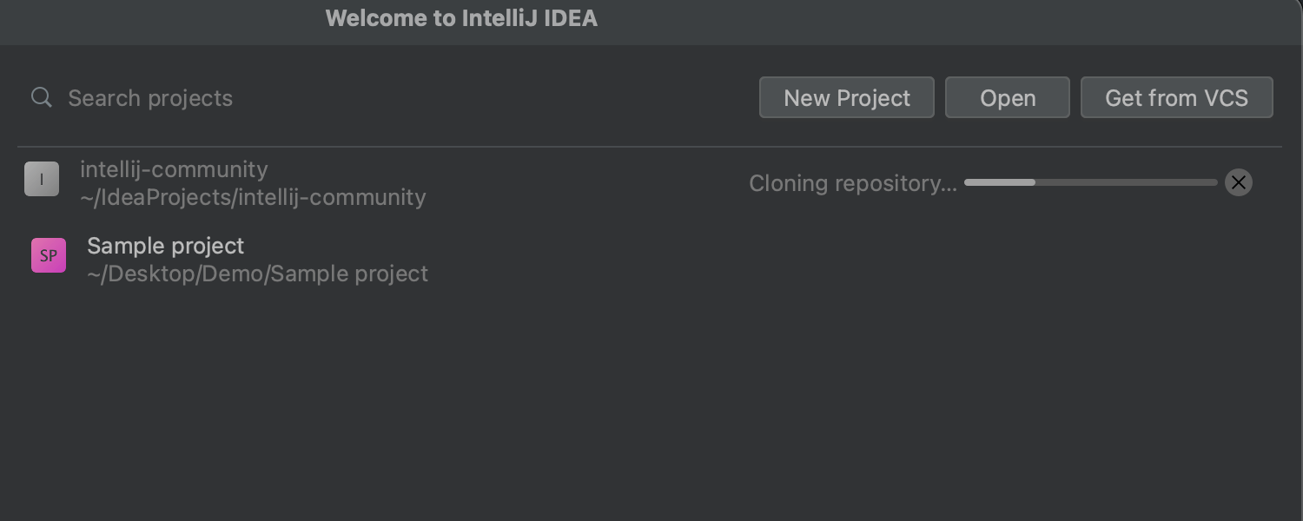This screenshot has width=1303, height=521.
Task: Click the empty title bar right of the title
Action: 956,19
